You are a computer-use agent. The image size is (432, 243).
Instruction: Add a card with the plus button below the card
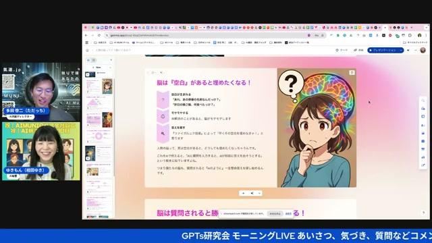(x=243, y=194)
